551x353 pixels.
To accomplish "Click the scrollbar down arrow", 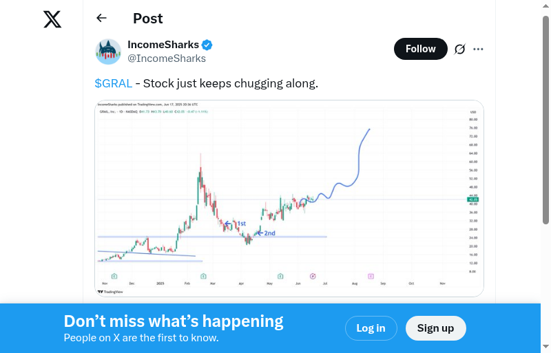I will click(545, 347).
